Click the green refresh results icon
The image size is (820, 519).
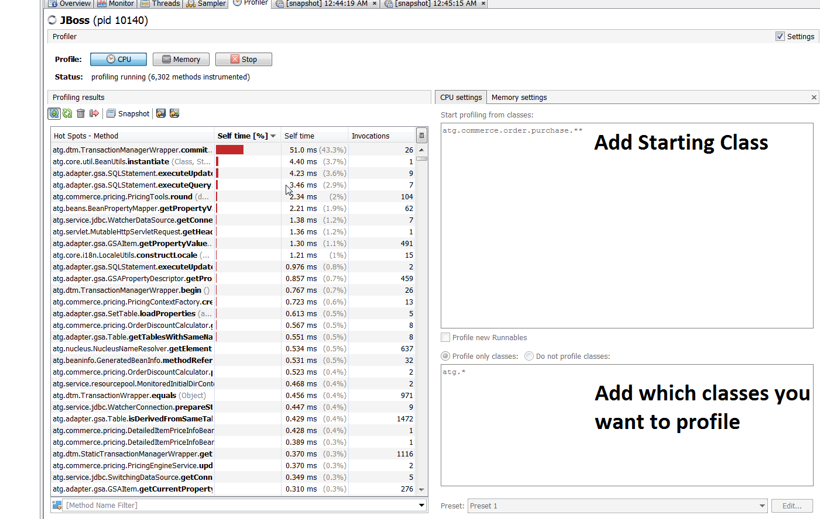click(x=67, y=113)
